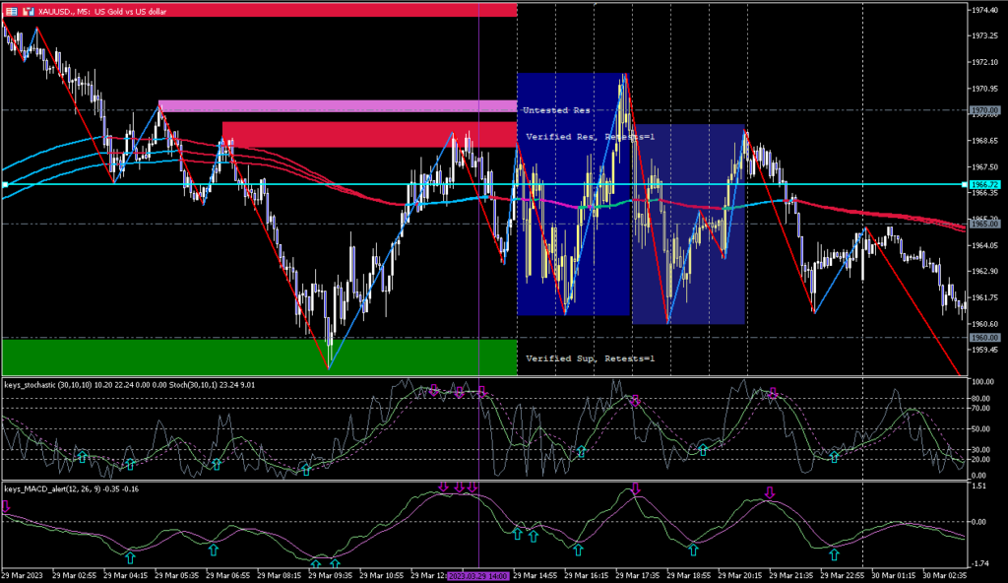Click the 1959.45 price on the scale

(984, 350)
